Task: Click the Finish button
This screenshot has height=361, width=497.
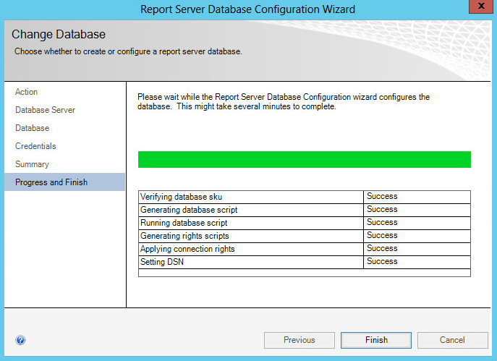Action: [x=376, y=340]
